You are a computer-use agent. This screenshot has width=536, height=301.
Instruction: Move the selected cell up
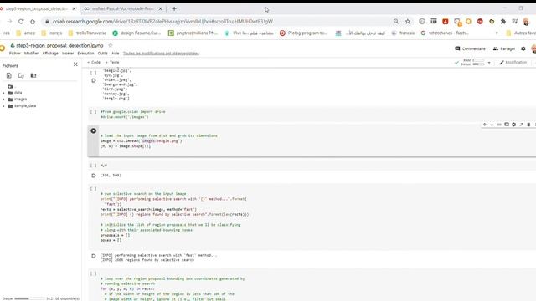484,125
